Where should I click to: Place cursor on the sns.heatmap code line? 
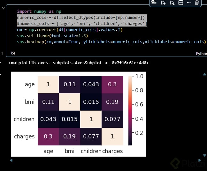coord(111,42)
